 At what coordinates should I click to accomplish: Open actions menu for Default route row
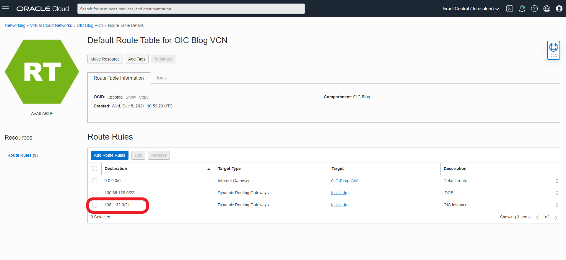557,181
